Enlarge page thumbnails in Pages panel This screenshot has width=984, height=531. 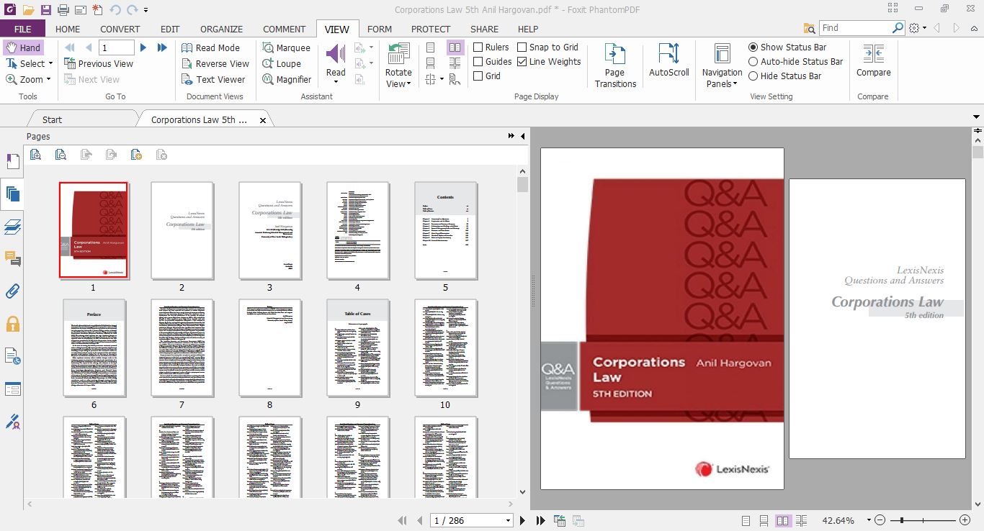pyautogui.click(x=35, y=154)
